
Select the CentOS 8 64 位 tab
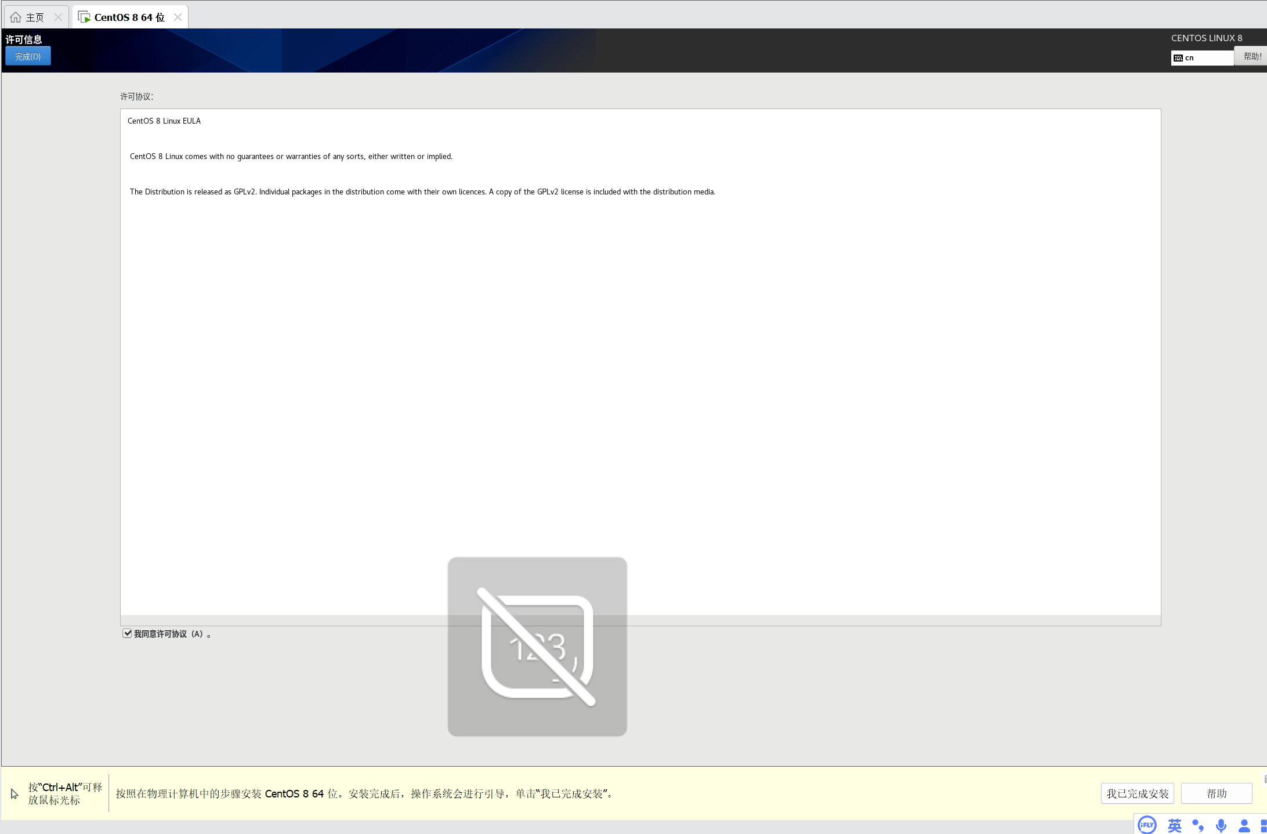(130, 17)
